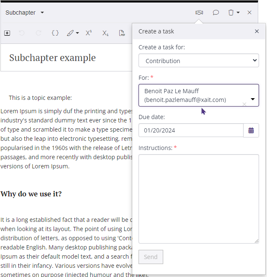
Task: Click the Due date input field
Action: click(x=191, y=130)
